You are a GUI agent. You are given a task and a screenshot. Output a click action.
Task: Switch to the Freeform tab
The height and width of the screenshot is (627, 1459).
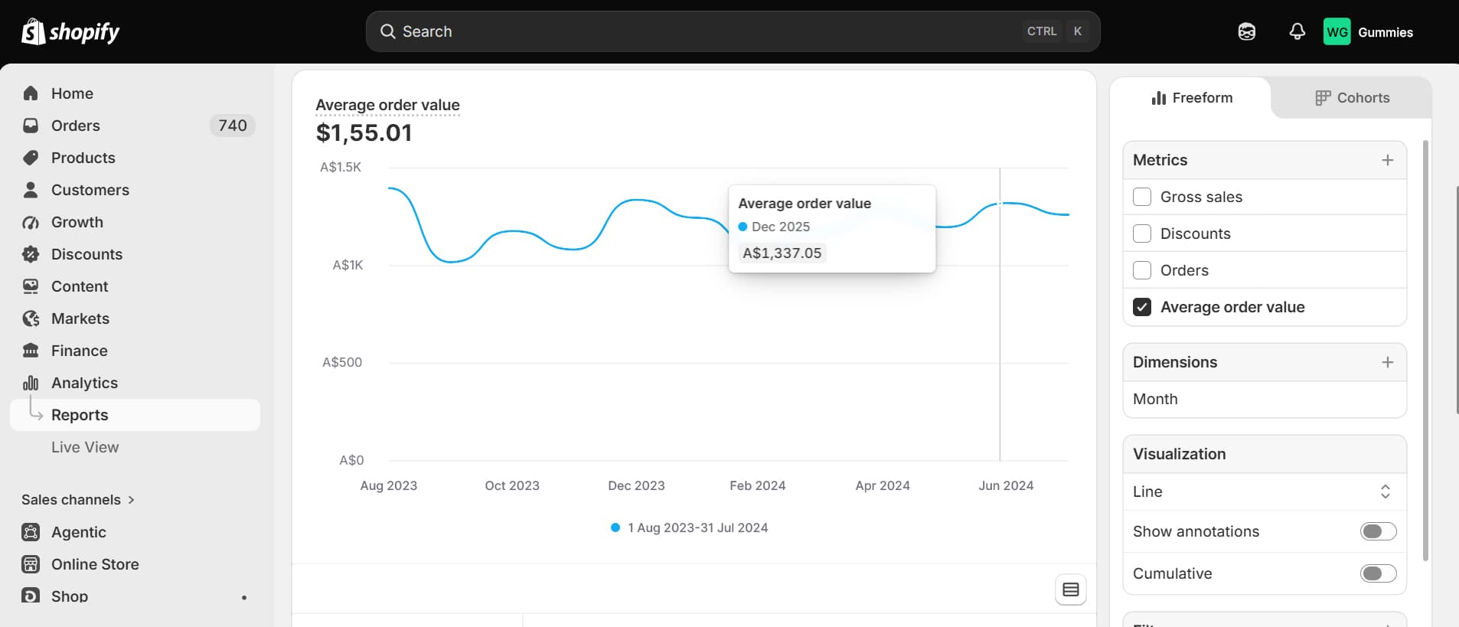[x=1192, y=98]
